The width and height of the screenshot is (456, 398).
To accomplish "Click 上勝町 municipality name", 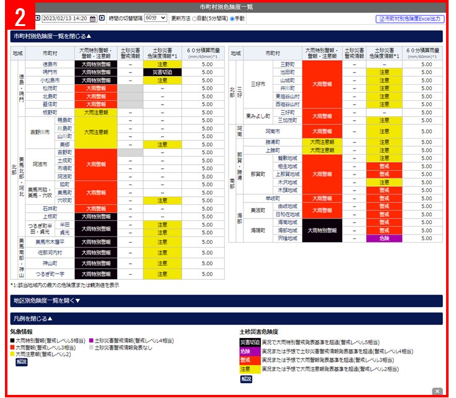I will click(273, 150).
